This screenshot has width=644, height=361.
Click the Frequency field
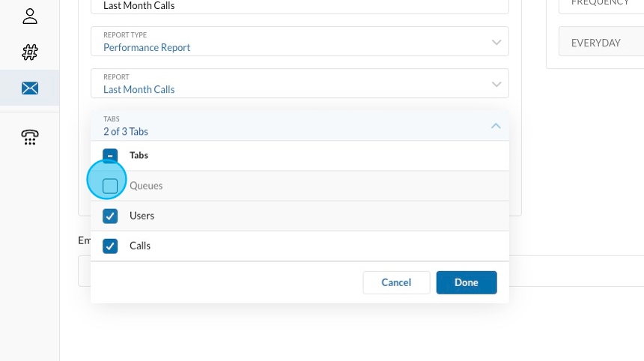(601, 4)
